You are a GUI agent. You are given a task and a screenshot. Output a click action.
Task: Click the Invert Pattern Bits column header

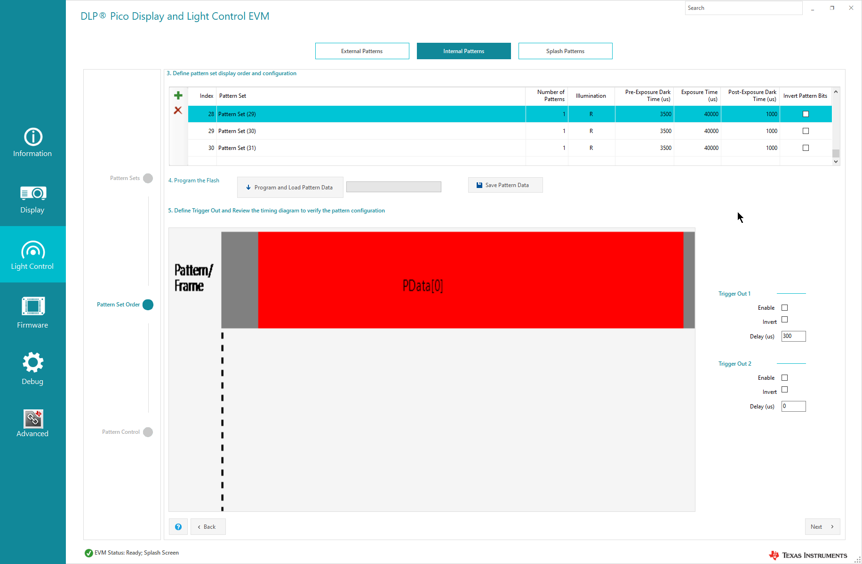(806, 96)
